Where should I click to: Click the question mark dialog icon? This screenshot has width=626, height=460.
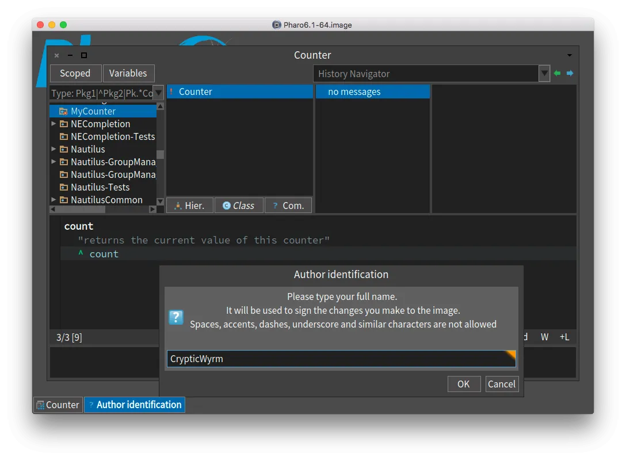176,317
